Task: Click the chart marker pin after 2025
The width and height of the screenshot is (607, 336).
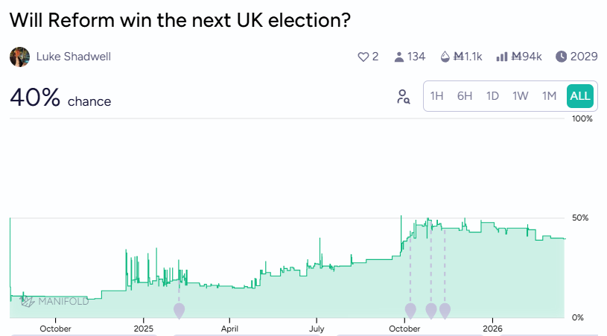Action: point(179,310)
